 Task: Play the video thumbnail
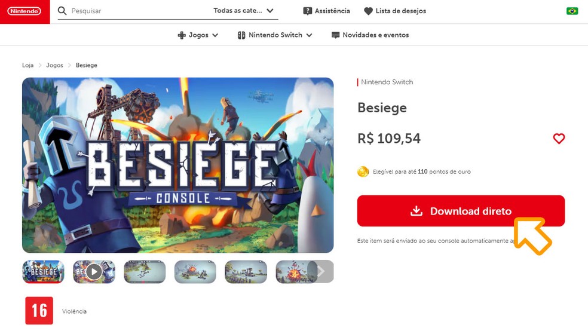tap(94, 272)
